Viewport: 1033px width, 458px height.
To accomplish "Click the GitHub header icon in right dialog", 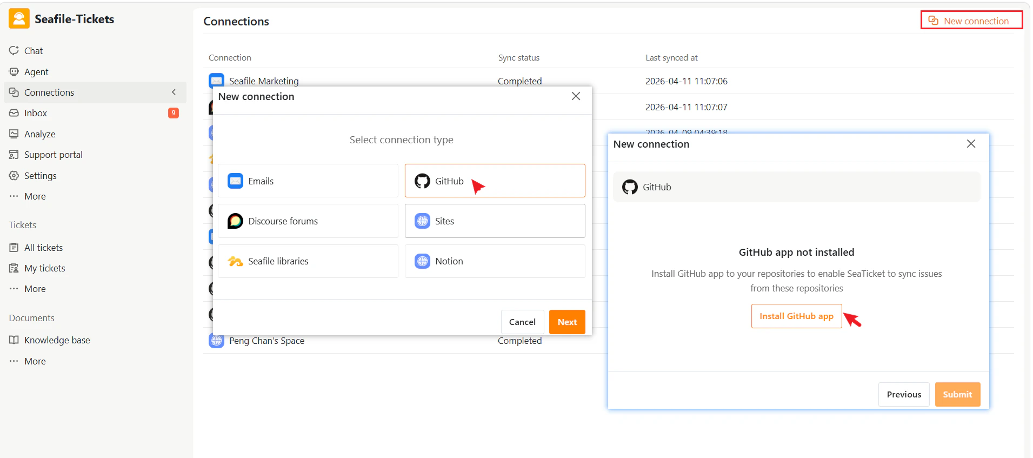I will pyautogui.click(x=630, y=187).
